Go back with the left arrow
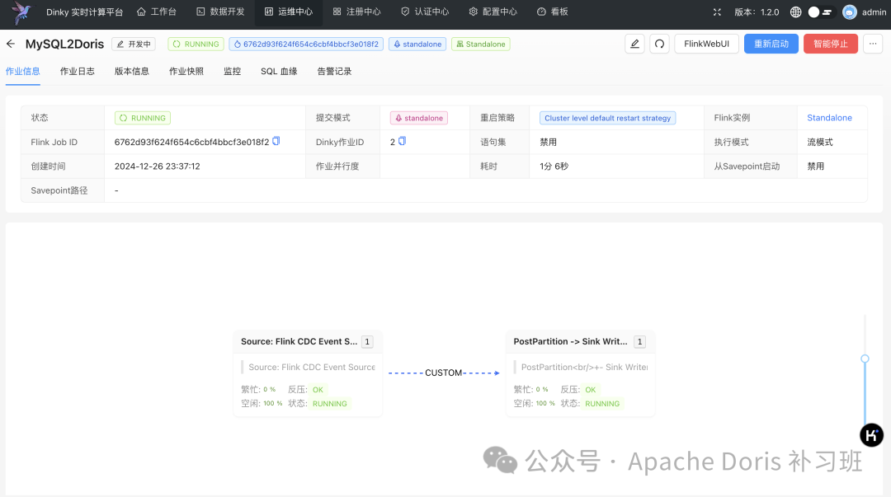Screen dimensions: 891x497 (x=11, y=44)
